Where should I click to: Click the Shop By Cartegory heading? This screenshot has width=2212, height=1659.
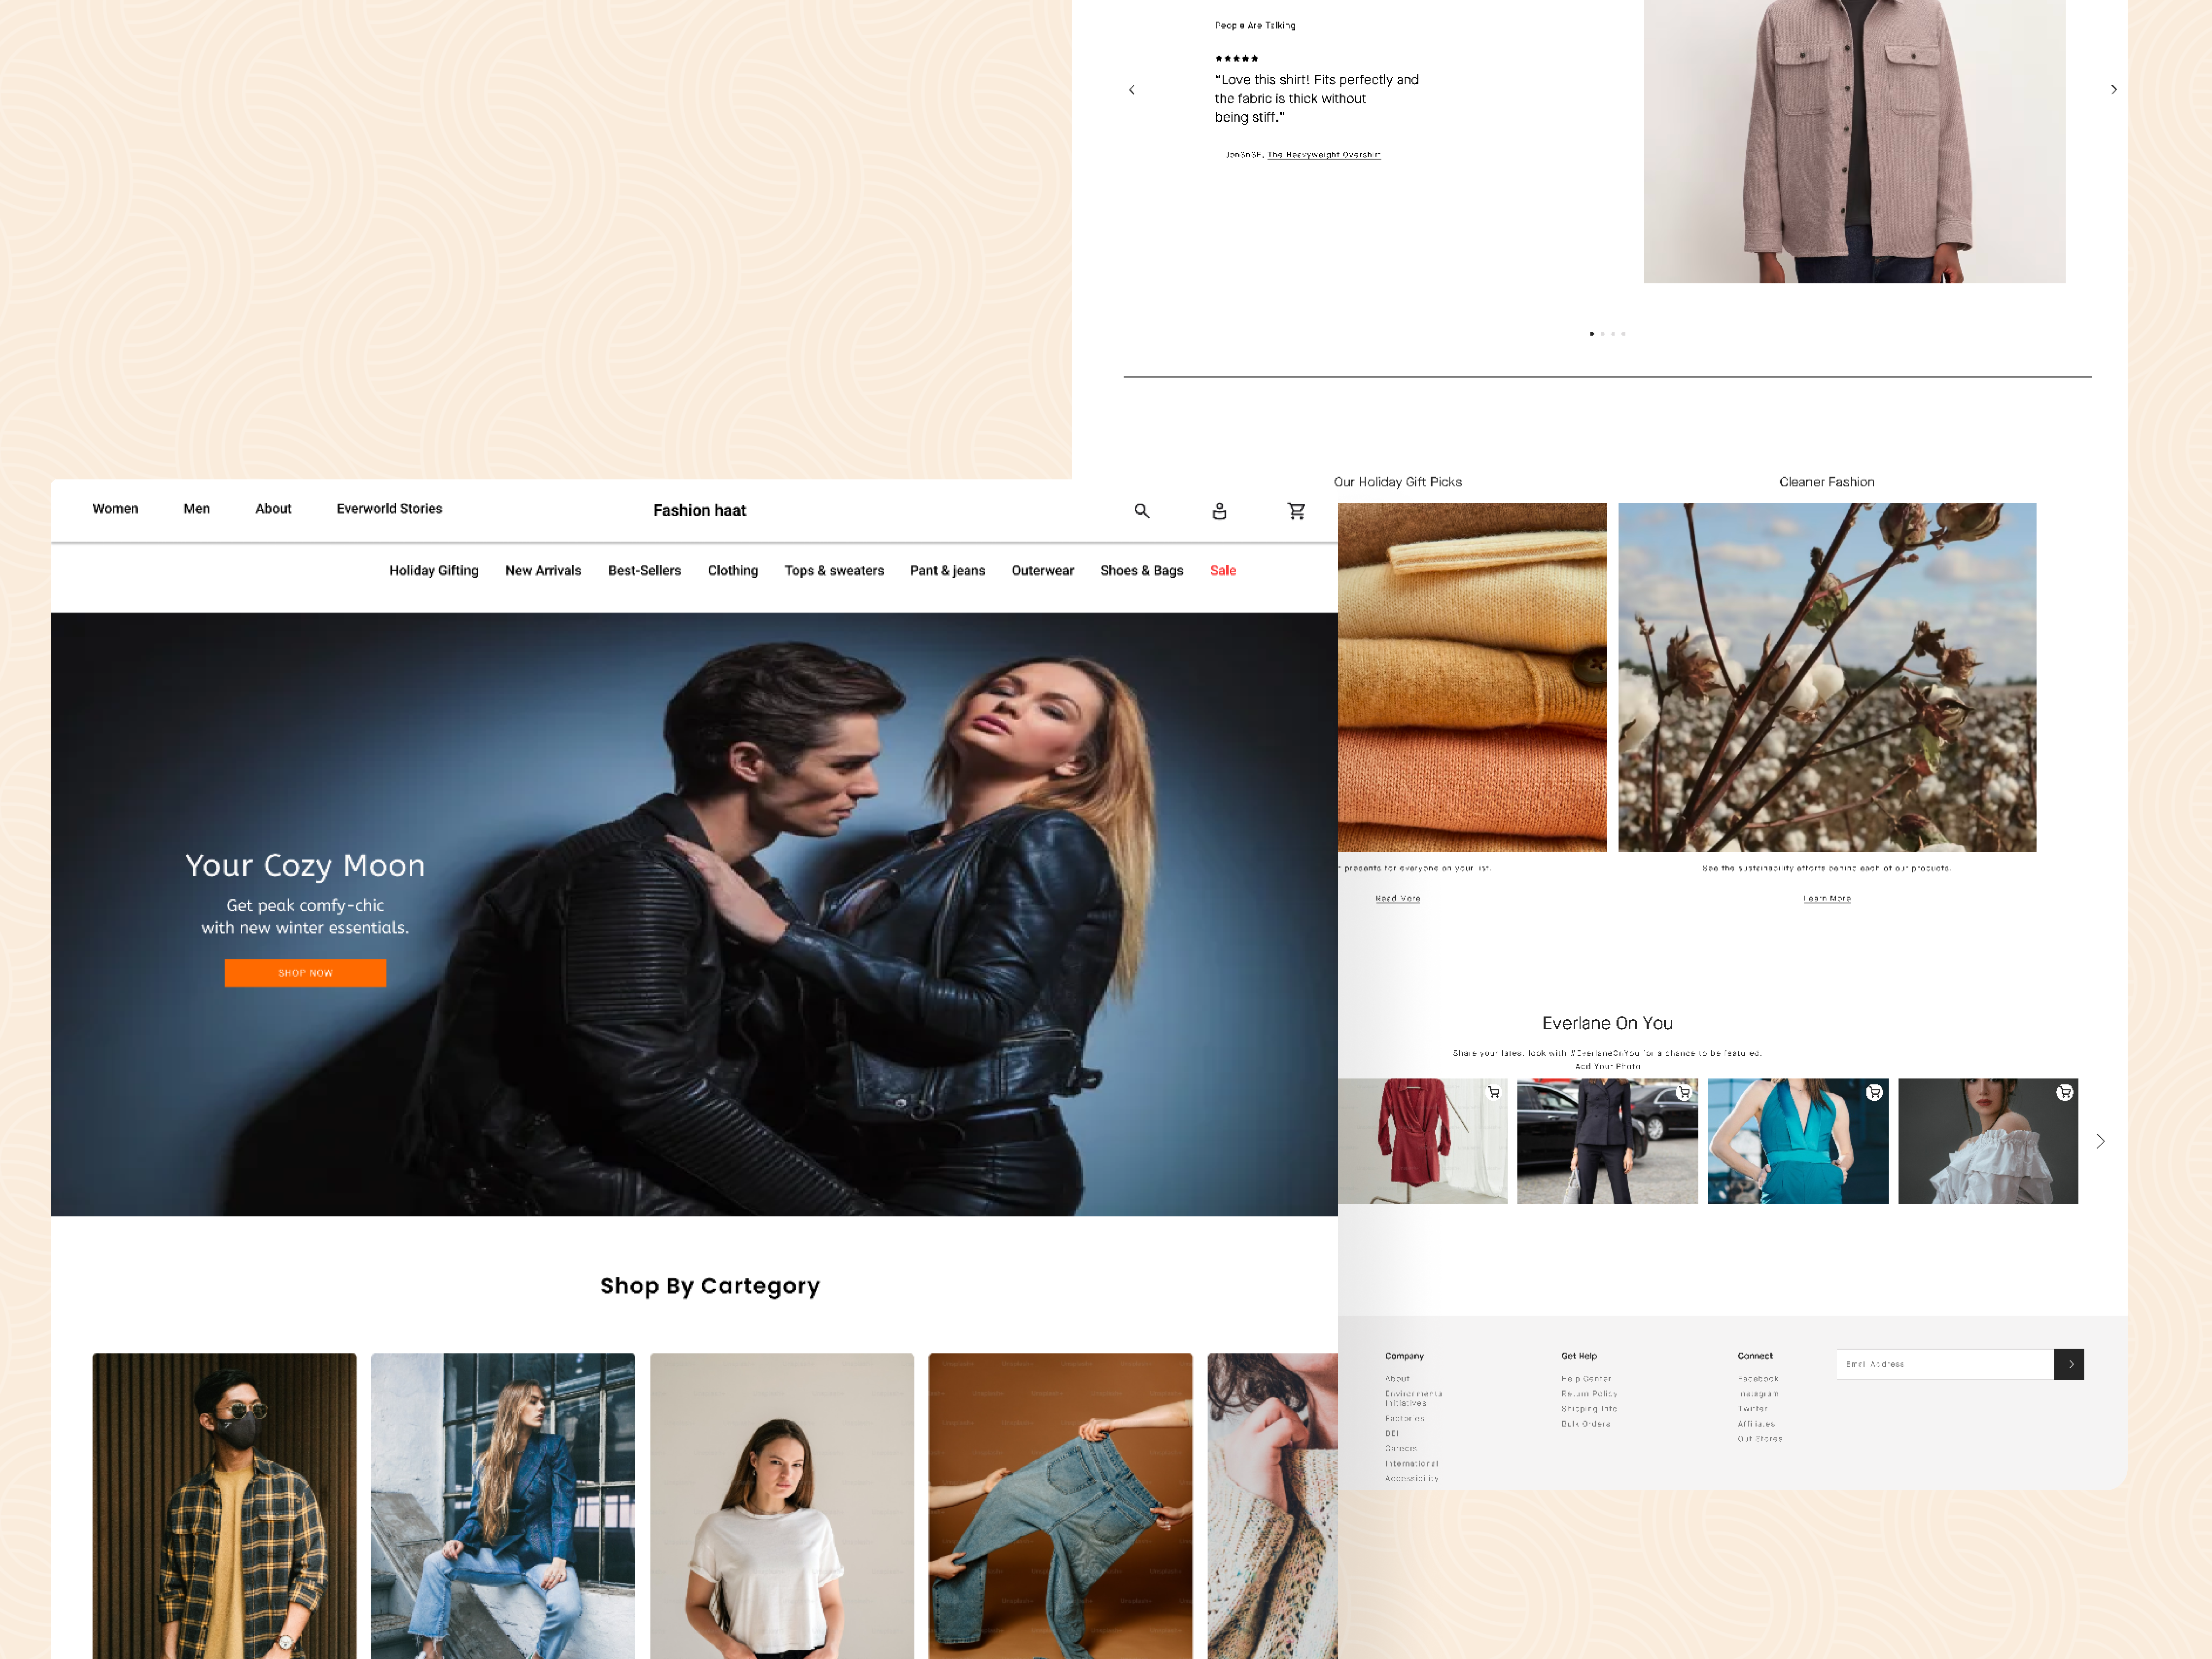click(x=710, y=1286)
